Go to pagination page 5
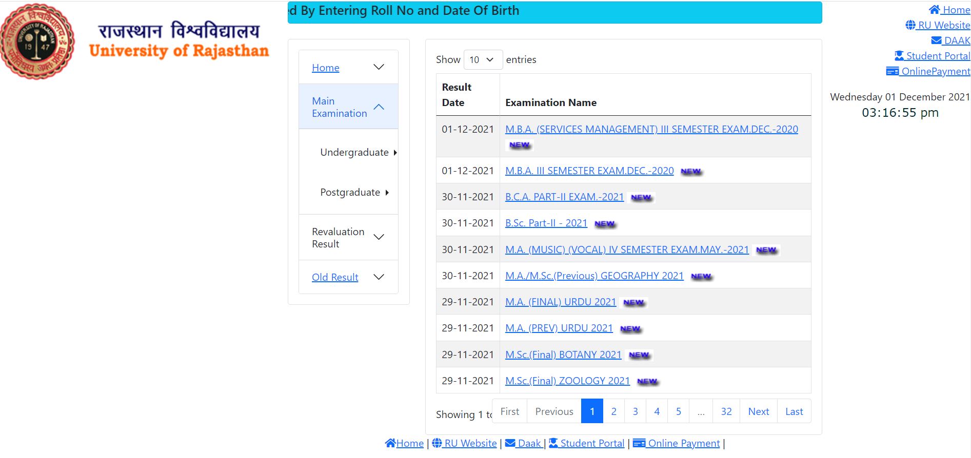971x458 pixels. click(678, 411)
